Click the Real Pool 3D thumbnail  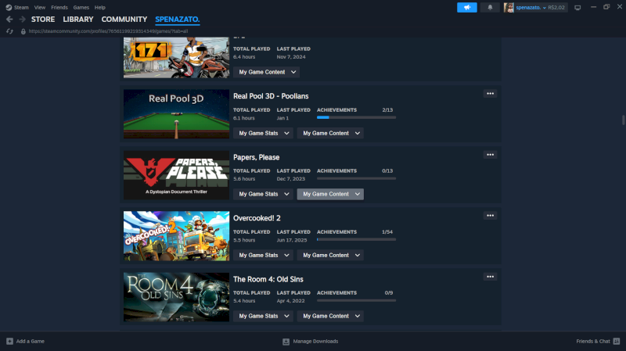pyautogui.click(x=177, y=114)
